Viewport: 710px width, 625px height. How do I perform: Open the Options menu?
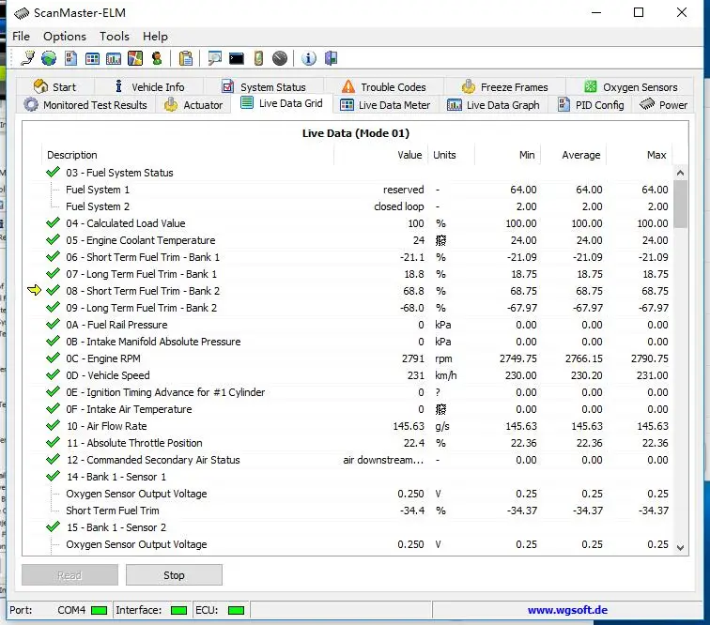(64, 37)
